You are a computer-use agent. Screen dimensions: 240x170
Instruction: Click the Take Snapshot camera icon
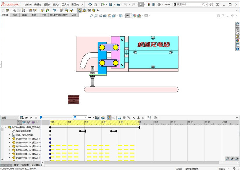(89, 10)
